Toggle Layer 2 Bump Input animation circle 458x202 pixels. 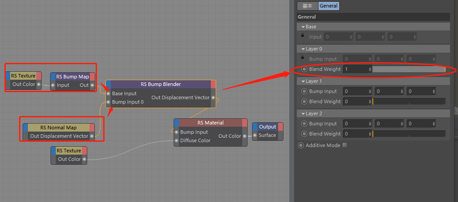[x=304, y=124]
